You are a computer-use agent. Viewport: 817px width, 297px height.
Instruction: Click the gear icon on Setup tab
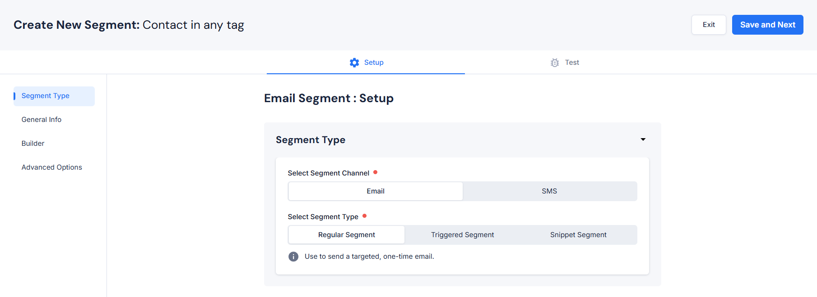point(354,63)
